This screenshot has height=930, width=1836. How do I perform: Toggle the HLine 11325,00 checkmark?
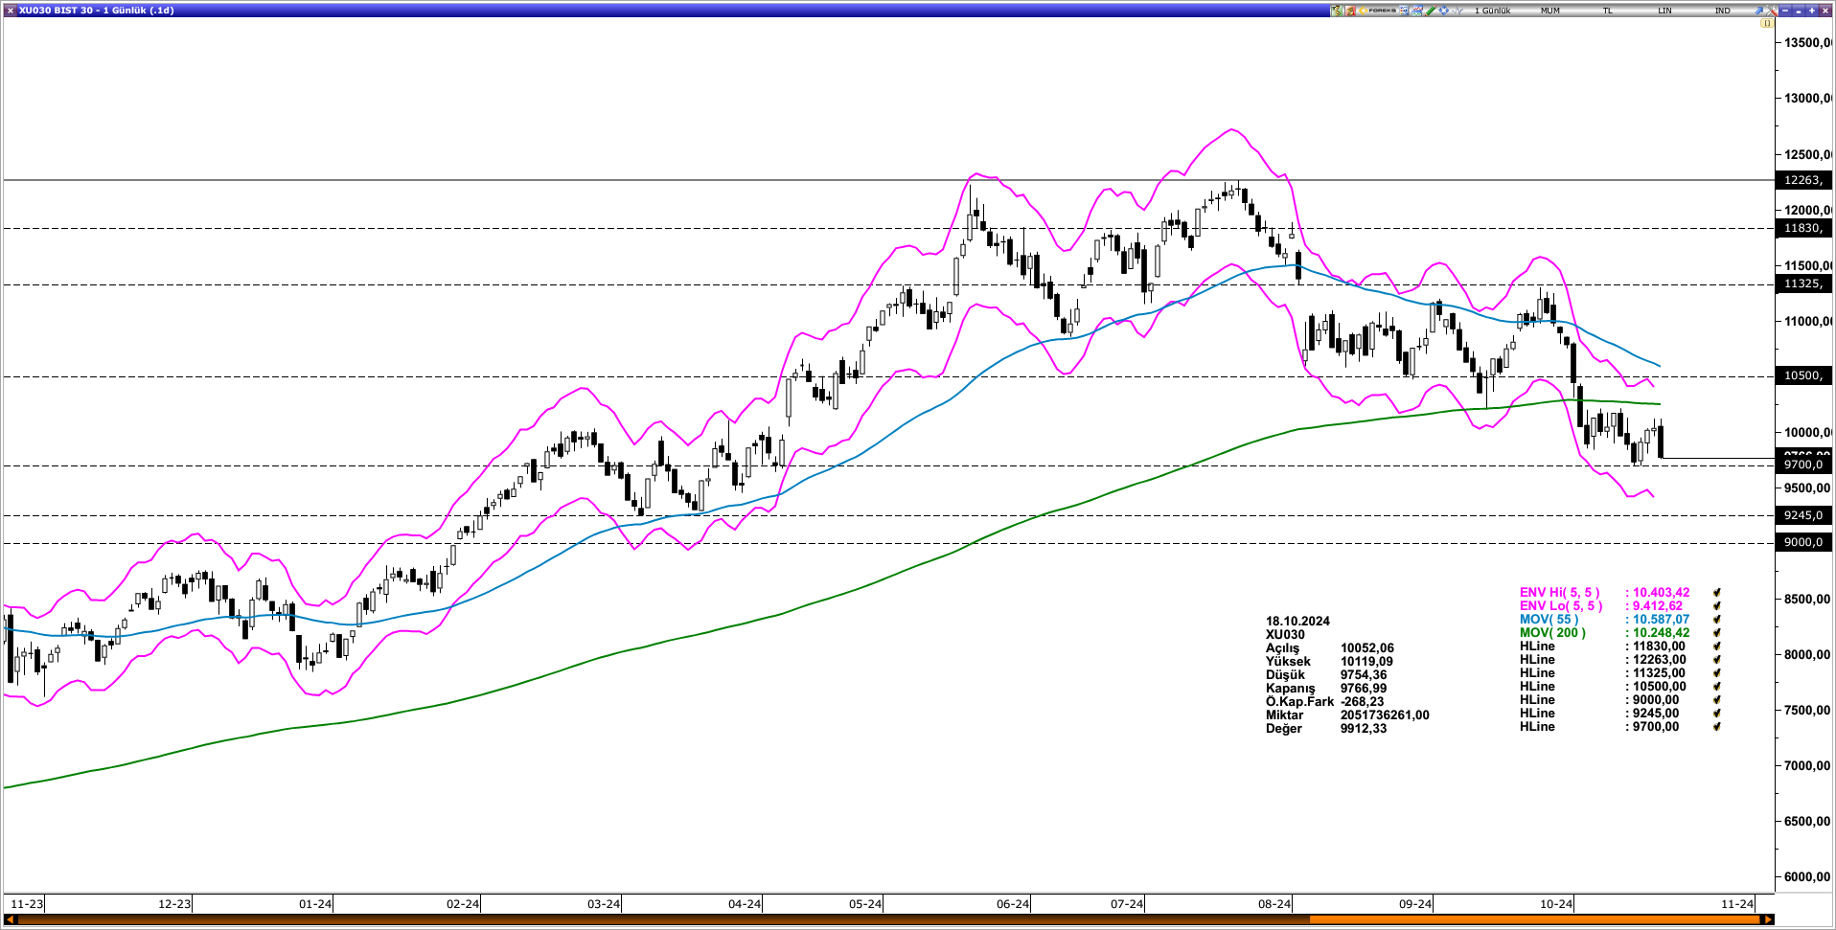click(1717, 673)
